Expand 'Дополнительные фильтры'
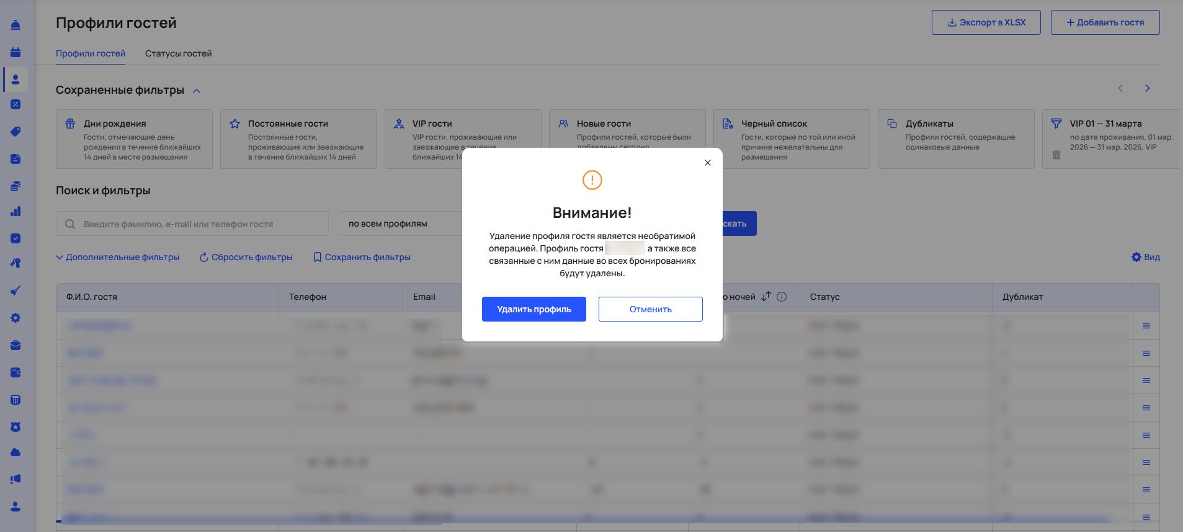Viewport: 1183px width, 532px height. [118, 257]
